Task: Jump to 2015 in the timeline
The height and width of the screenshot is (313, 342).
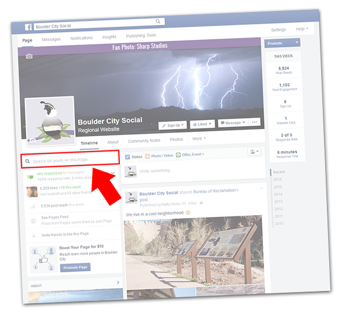Action: pos(278,187)
